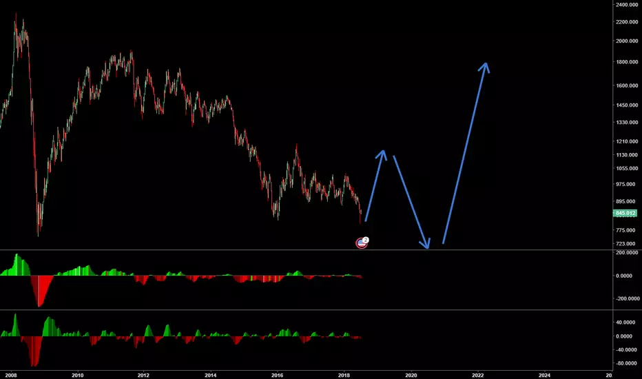Click the -200.0000 indicator scale label
Image resolution: width=642 pixels, height=379 pixels.
coord(626,298)
